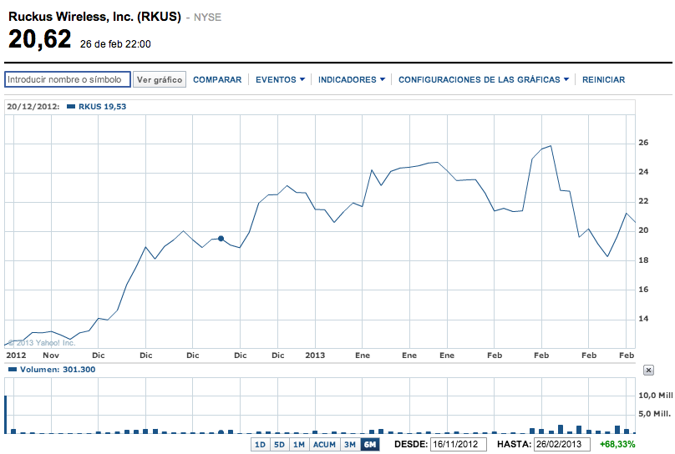Viewport: 675px width, 454px height.
Task: Select the active 6M range button
Action: pyautogui.click(x=369, y=445)
